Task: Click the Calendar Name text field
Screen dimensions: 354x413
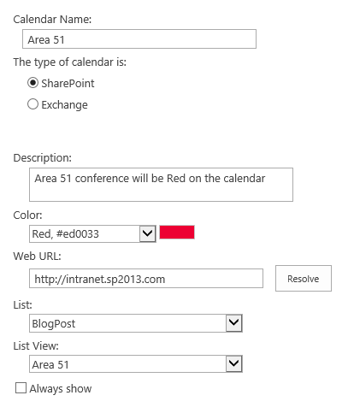Action: 139,39
